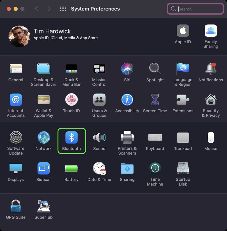Screen dimensions: 227x231
Task: Click Tim Hardwick's profile picture
Action: pos(19,36)
